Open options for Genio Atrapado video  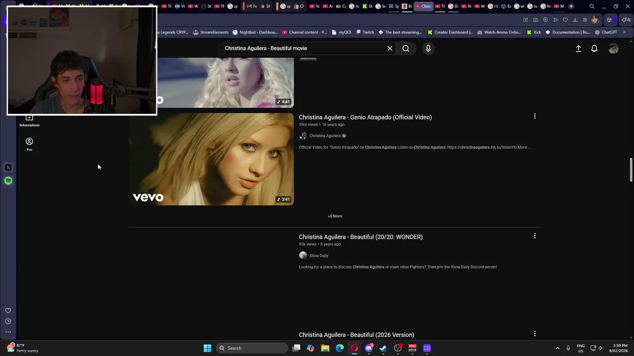[534, 116]
